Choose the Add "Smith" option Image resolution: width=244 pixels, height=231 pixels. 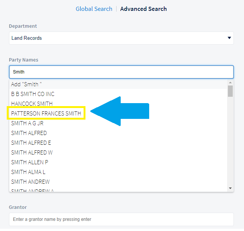(26, 84)
